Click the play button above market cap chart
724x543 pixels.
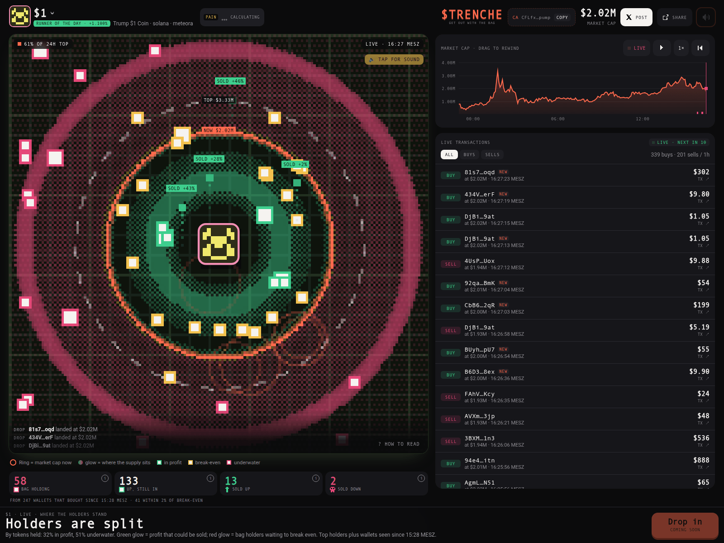[662, 48]
